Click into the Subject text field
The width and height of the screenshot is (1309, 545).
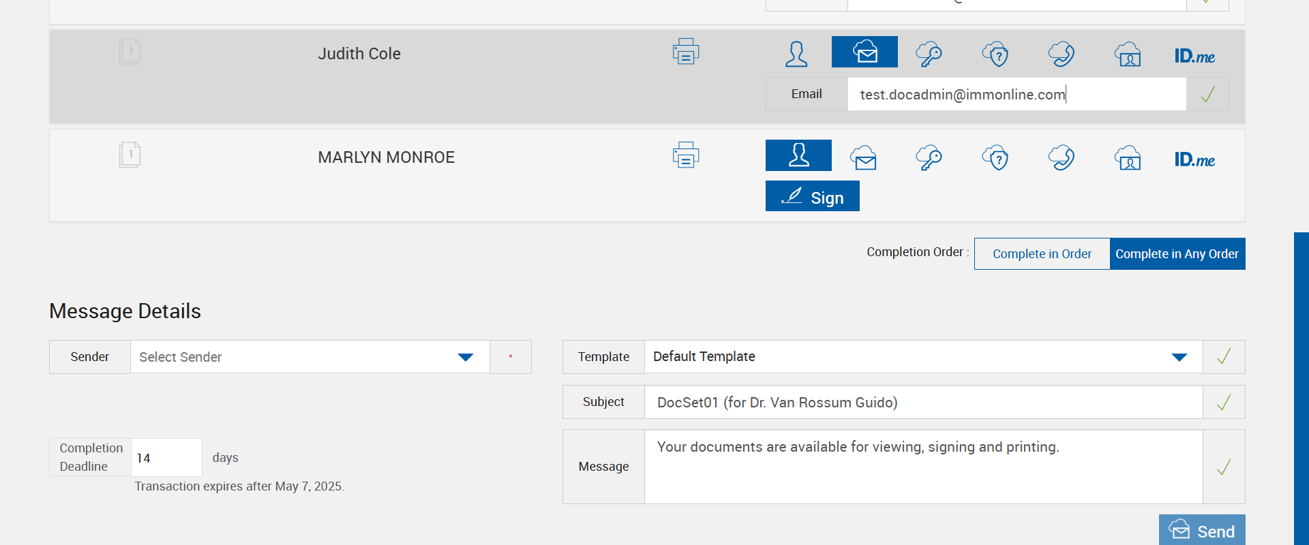(x=923, y=403)
